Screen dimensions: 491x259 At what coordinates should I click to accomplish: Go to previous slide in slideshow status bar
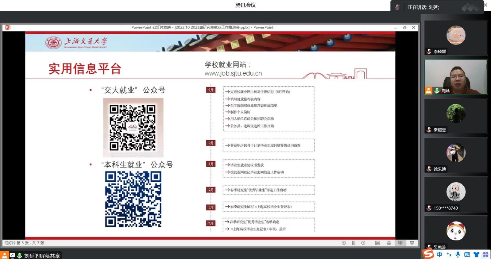coord(344,243)
